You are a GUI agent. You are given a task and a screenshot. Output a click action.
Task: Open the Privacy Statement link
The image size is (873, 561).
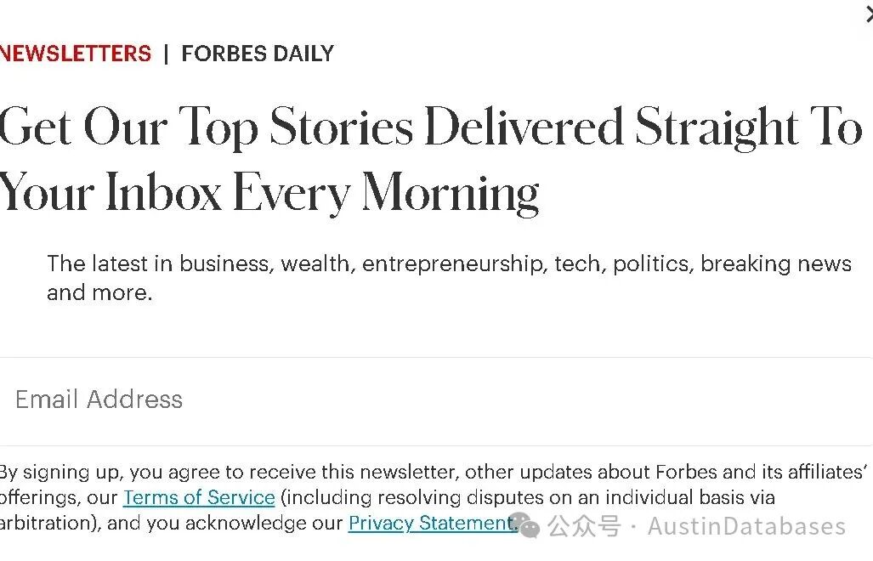pos(432,523)
